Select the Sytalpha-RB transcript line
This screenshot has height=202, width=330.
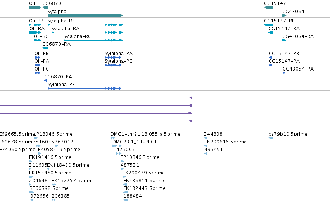(85, 25)
